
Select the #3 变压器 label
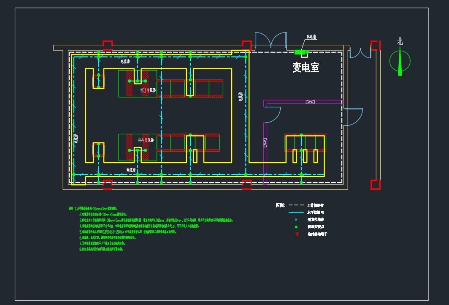(x=148, y=90)
